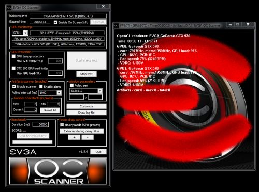The image size is (259, 192).
Task: Enable GTX 500 GPU load limiter
Action: [x=13, y=68]
